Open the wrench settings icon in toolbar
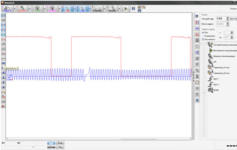Viewport: 237px width, 150px height. 144,7
